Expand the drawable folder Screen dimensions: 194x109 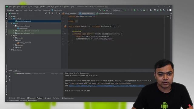click(14, 38)
